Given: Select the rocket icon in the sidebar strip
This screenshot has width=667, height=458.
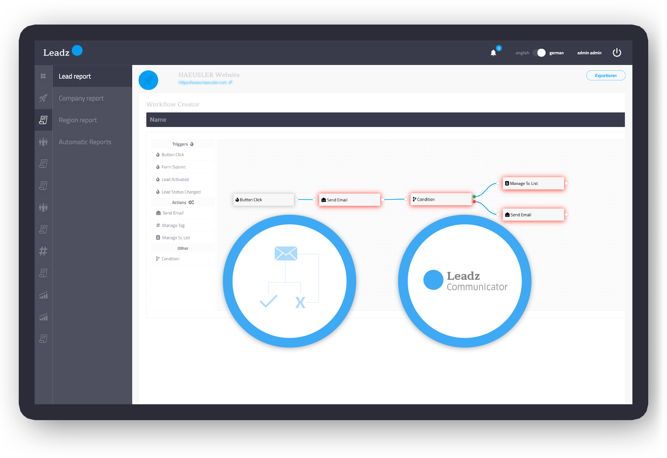Looking at the screenshot, I should point(43,98).
